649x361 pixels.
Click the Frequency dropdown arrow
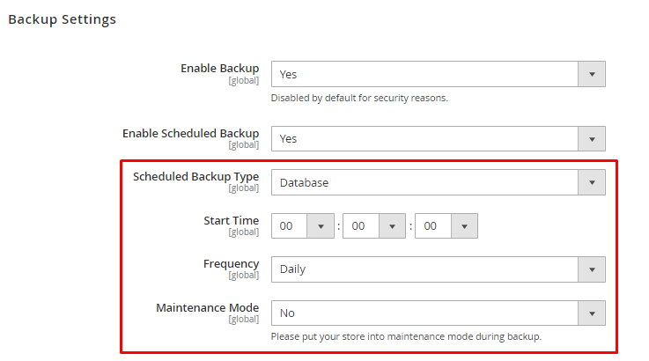click(x=592, y=269)
